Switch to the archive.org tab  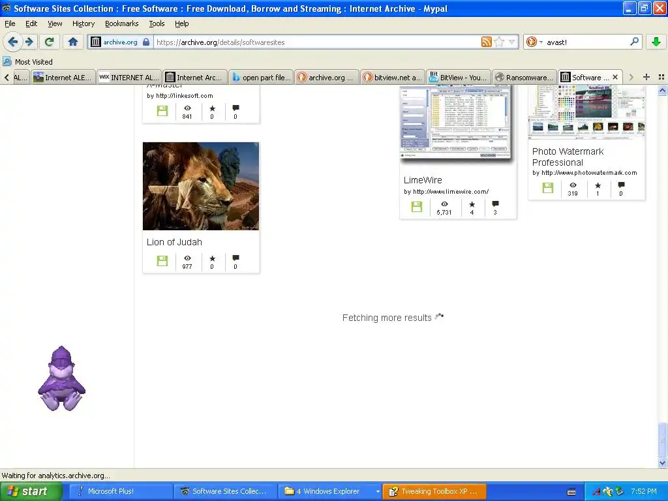(x=326, y=78)
